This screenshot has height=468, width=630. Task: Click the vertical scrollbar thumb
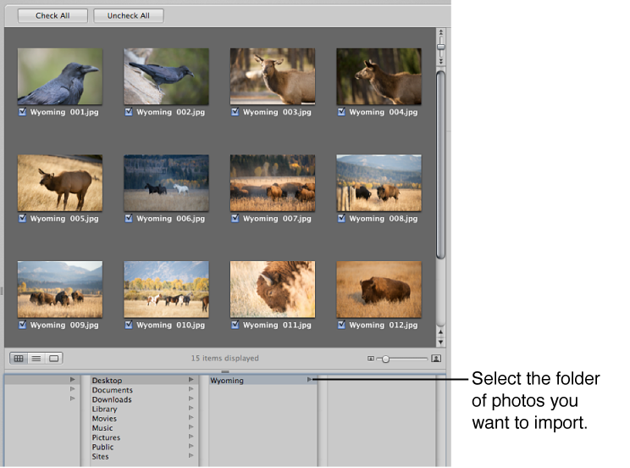click(441, 164)
